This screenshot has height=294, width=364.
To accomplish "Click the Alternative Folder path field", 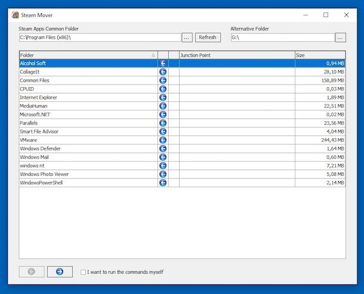I will (x=282, y=38).
